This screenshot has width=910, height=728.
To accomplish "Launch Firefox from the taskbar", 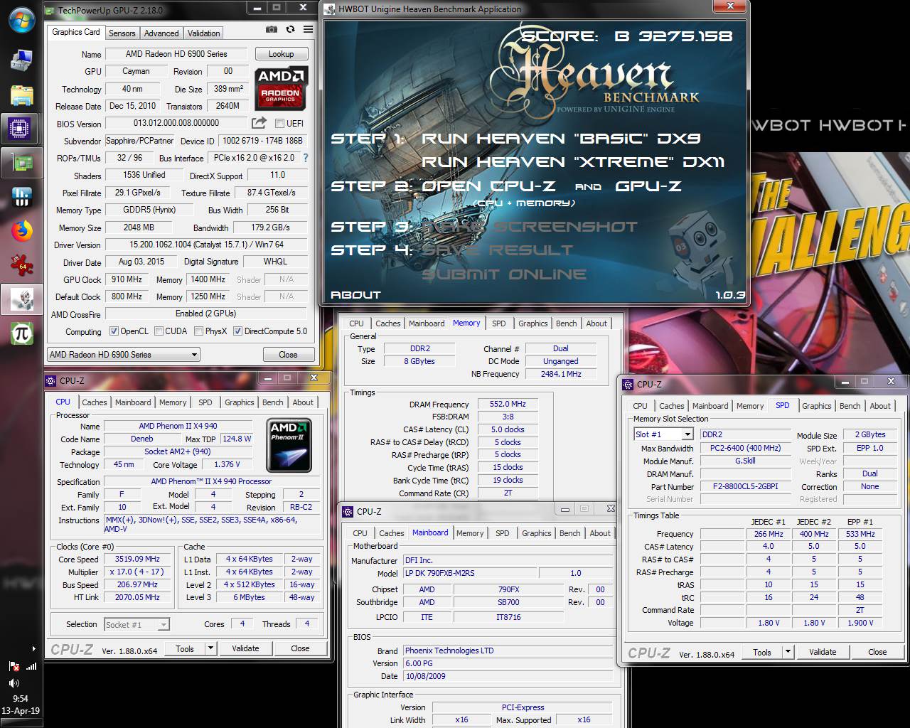I will (x=22, y=231).
